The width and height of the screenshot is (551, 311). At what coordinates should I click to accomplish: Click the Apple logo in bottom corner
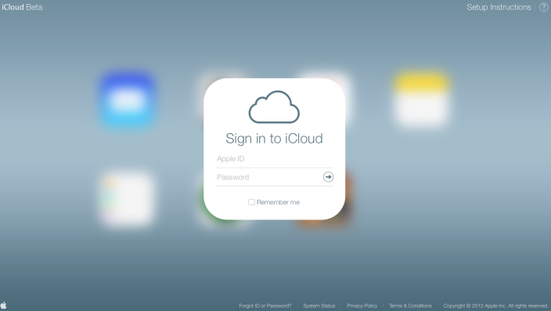(3, 305)
